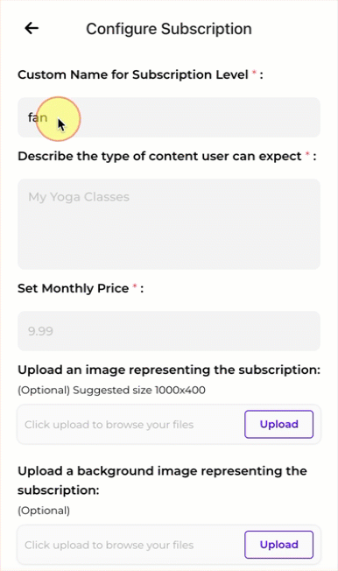Click the 'Upload a background image' label
The width and height of the screenshot is (338, 571).
click(x=163, y=480)
